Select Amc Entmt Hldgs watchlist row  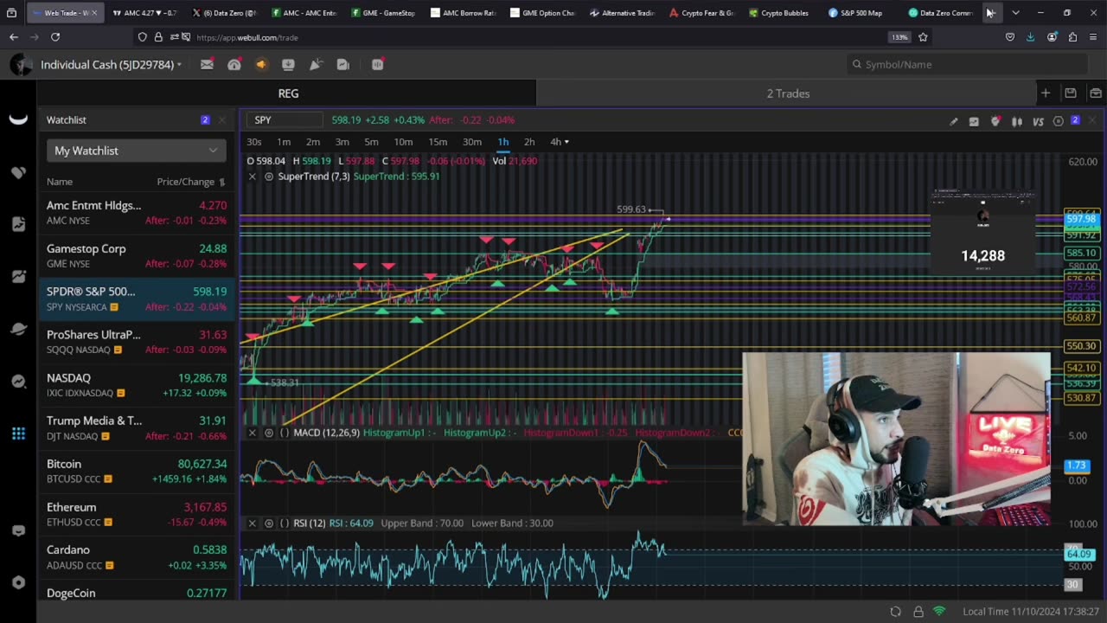coord(137,212)
